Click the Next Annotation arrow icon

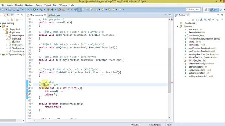tap(96, 10)
